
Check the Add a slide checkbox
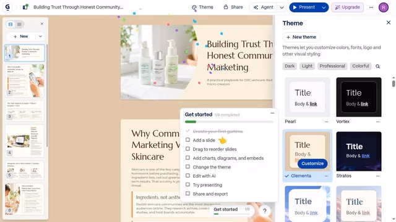187,140
